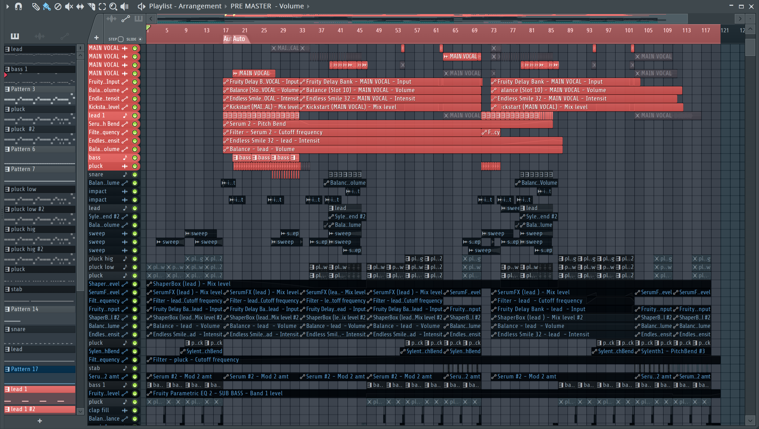Click the note icon on lead 1 track
This screenshot has width=759, height=429.
click(125, 116)
